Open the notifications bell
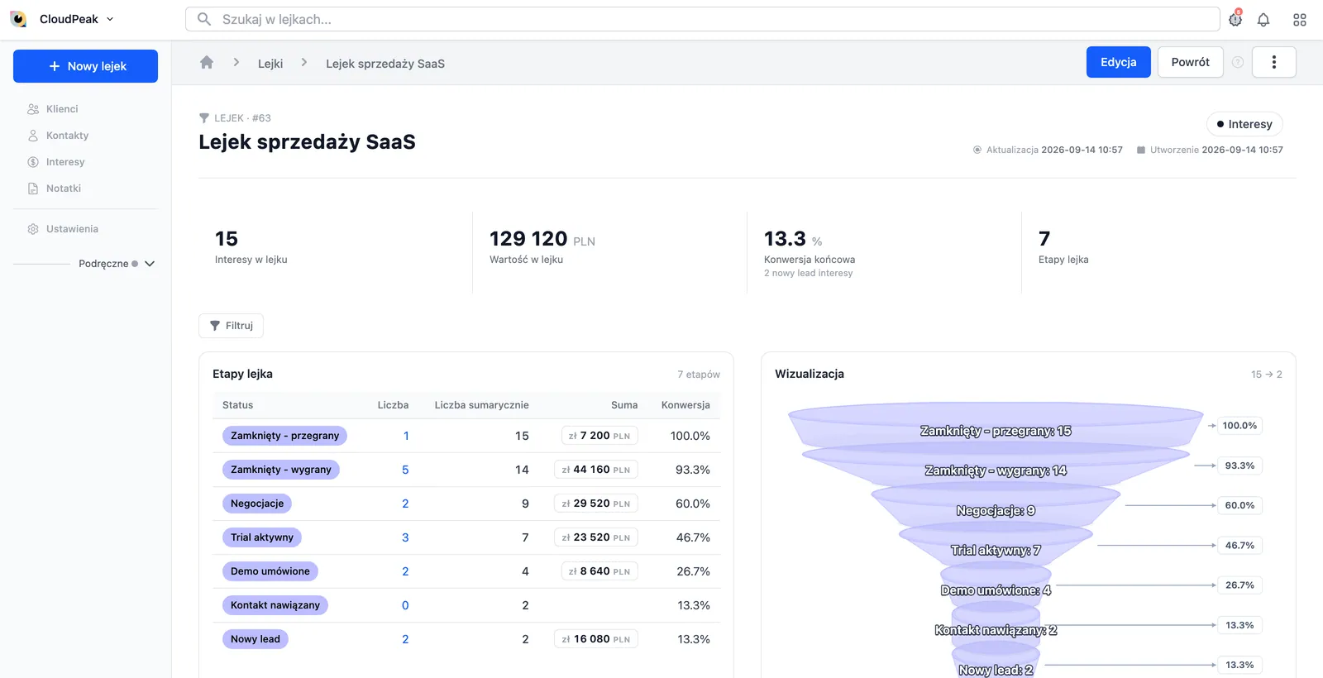Screen dimensions: 1323x678 pyautogui.click(x=1263, y=20)
